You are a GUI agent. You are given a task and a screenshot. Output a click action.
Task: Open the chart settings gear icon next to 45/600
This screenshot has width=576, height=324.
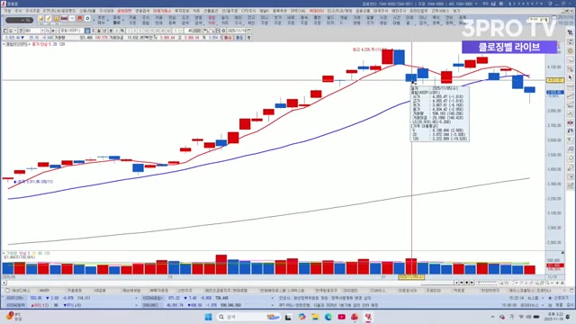point(223,31)
